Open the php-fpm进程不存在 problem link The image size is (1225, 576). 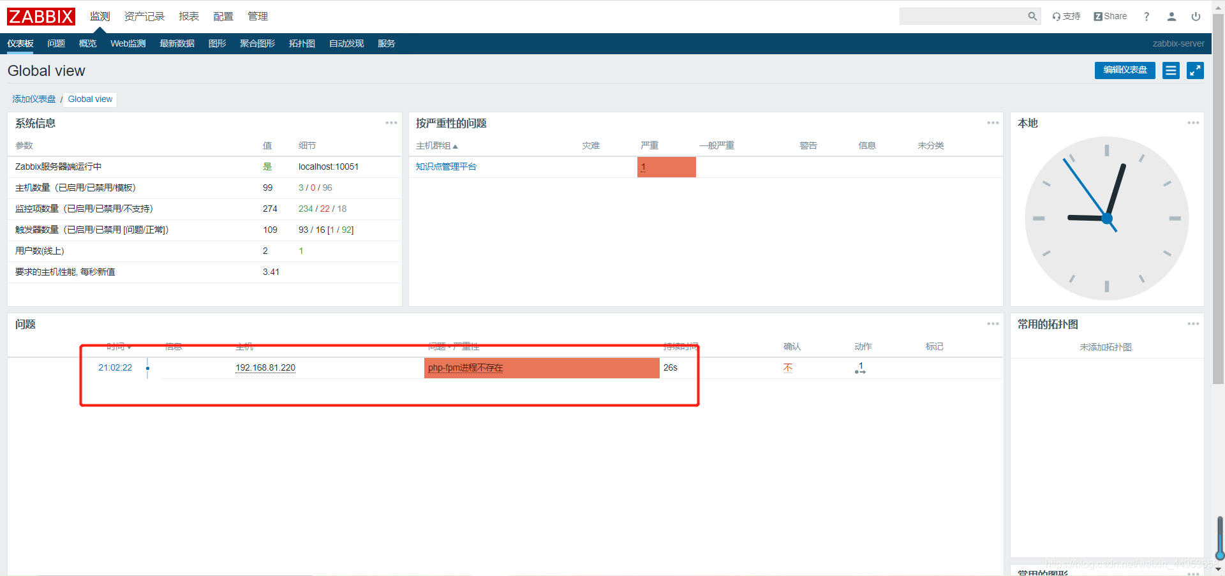pyautogui.click(x=465, y=368)
